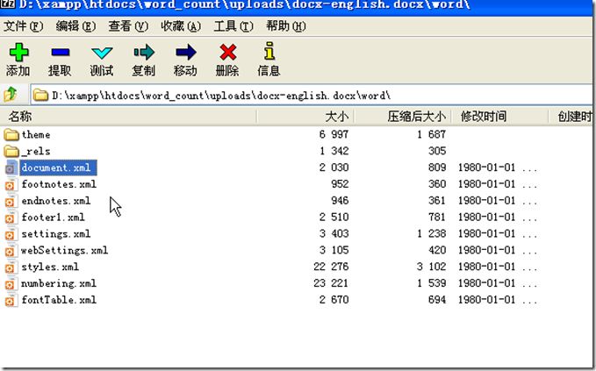
Task: Click the Copy (复制) arrow icon
Action: pyautogui.click(x=144, y=53)
